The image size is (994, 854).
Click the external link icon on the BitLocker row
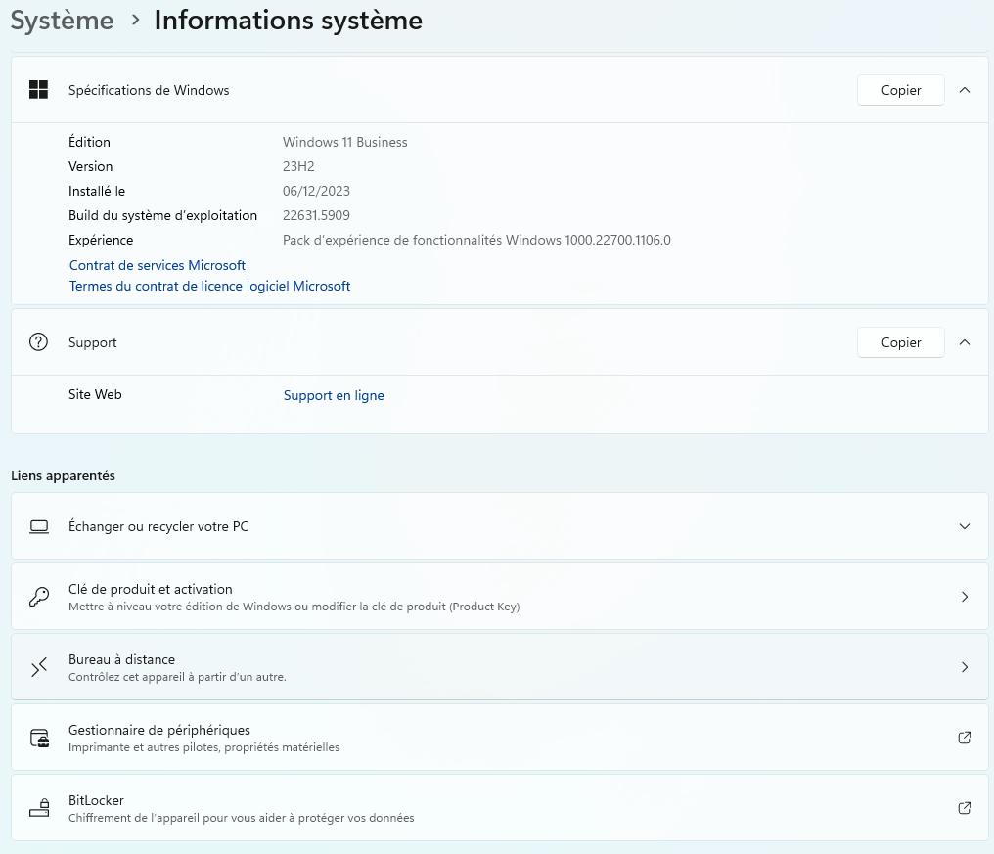click(965, 808)
